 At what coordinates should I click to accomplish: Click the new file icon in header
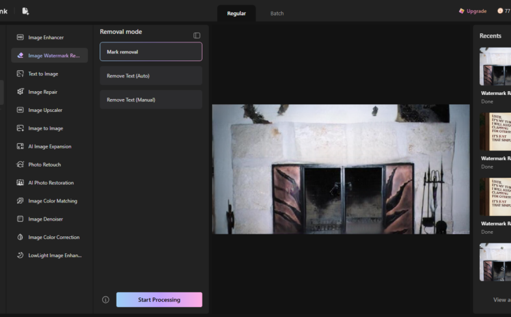25,11
